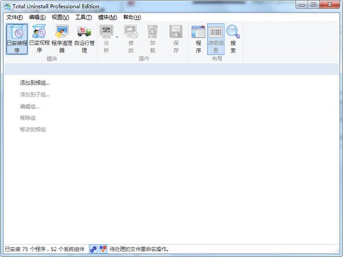This screenshot has height=257, width=343.
Task: Open the 编辑(E) menu
Action: 37,17
